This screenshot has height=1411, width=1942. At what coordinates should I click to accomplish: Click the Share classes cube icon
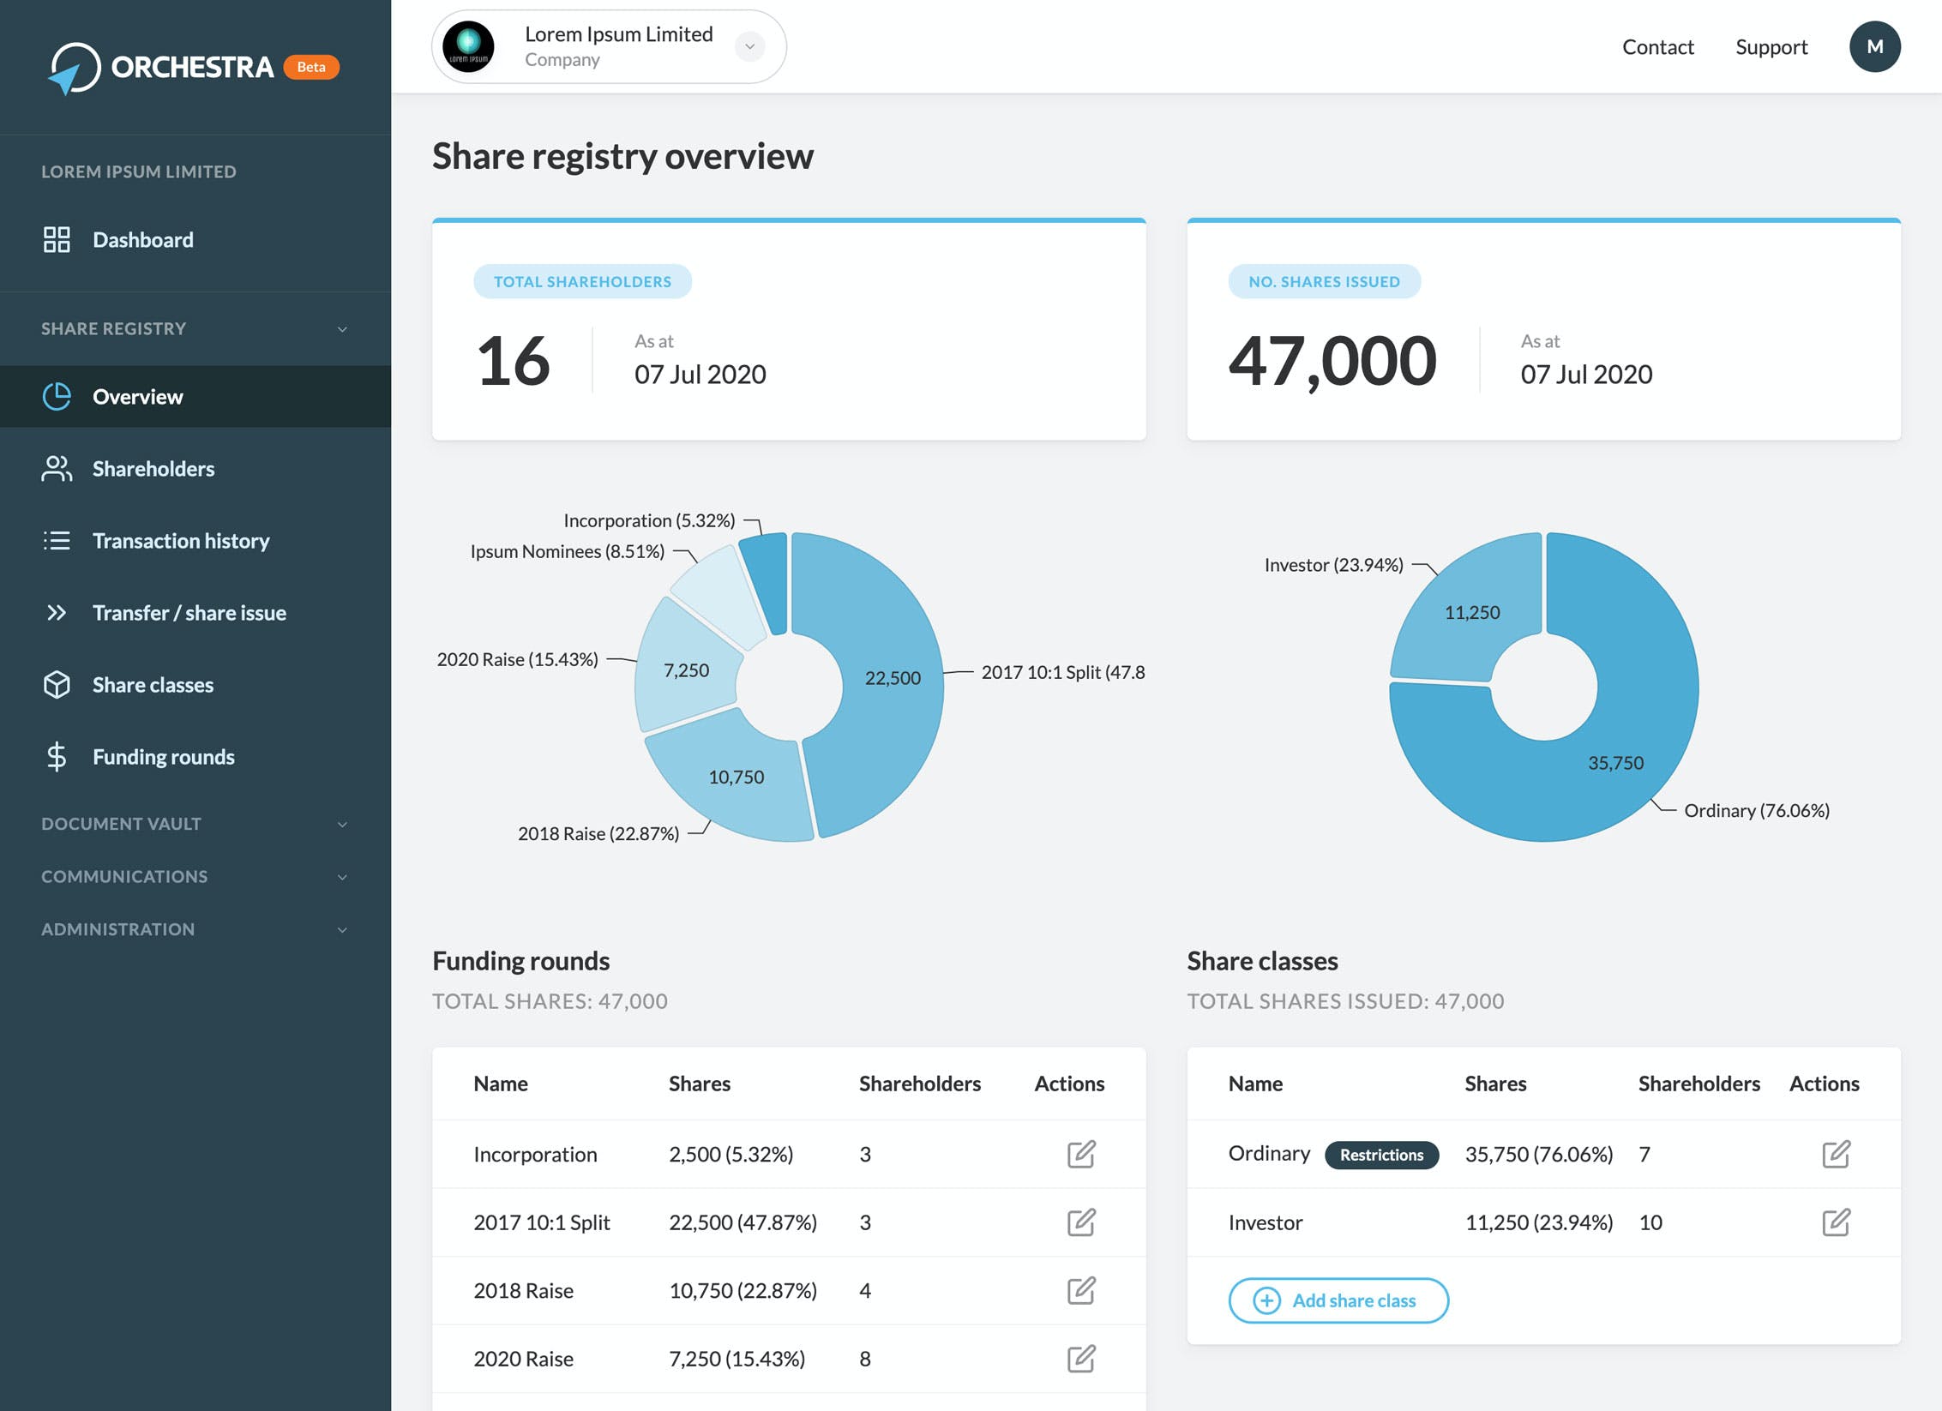(57, 684)
